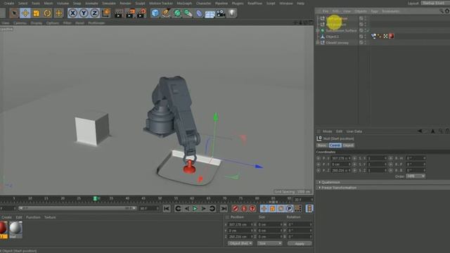Open the Character menu
The height and width of the screenshot is (253, 450).
pyautogui.click(x=203, y=4)
